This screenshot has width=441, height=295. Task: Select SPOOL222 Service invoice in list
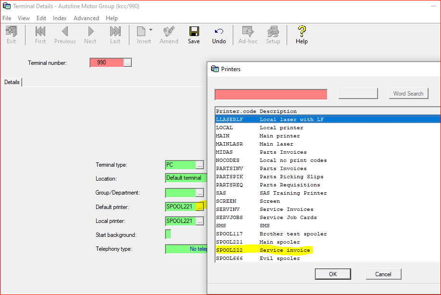[x=264, y=250]
